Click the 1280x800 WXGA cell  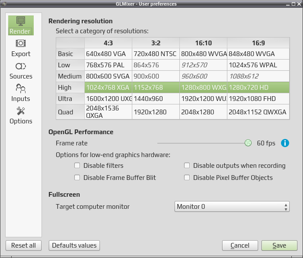coord(203,87)
